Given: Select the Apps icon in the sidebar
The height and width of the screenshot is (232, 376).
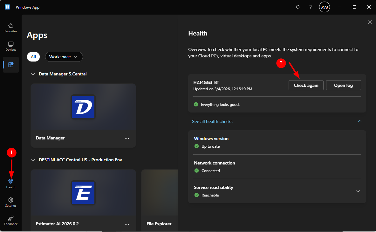Looking at the screenshot, I should [11, 65].
